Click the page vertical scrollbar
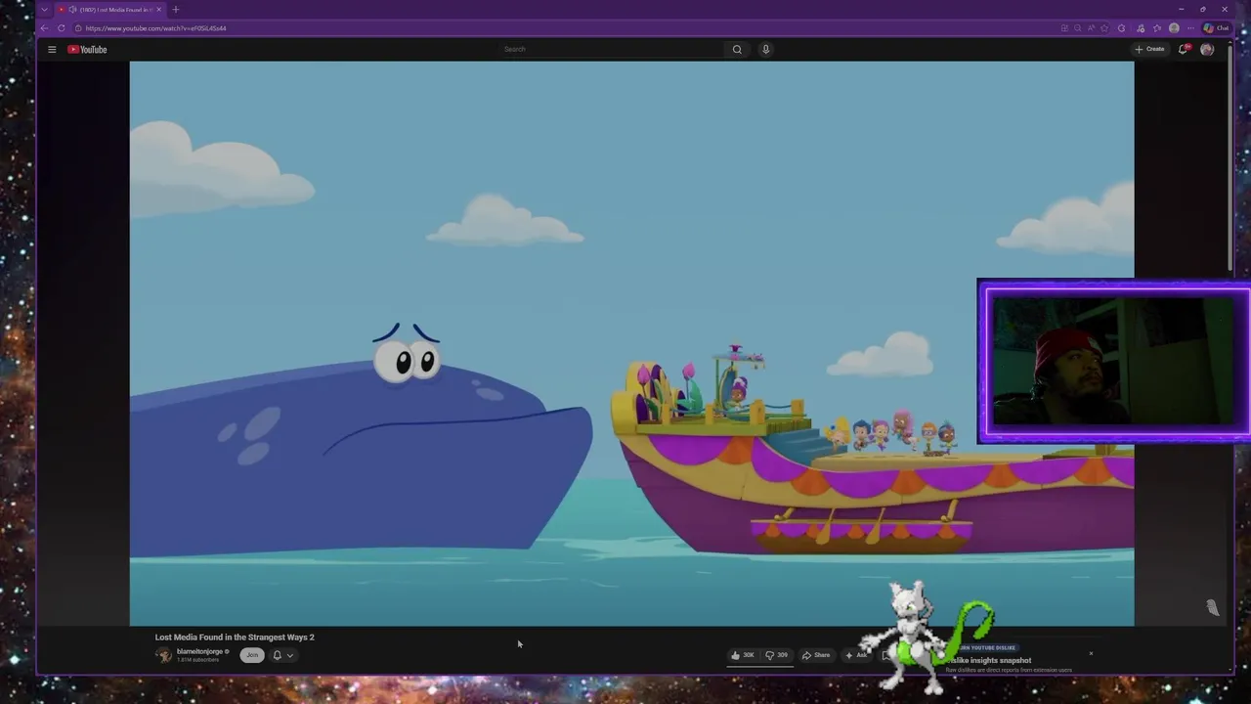1251x704 pixels. click(1229, 156)
